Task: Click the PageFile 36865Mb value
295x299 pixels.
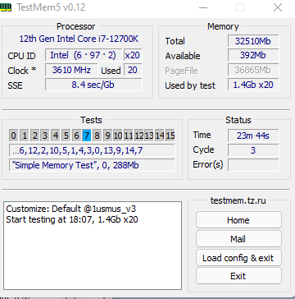Action: 253,71
